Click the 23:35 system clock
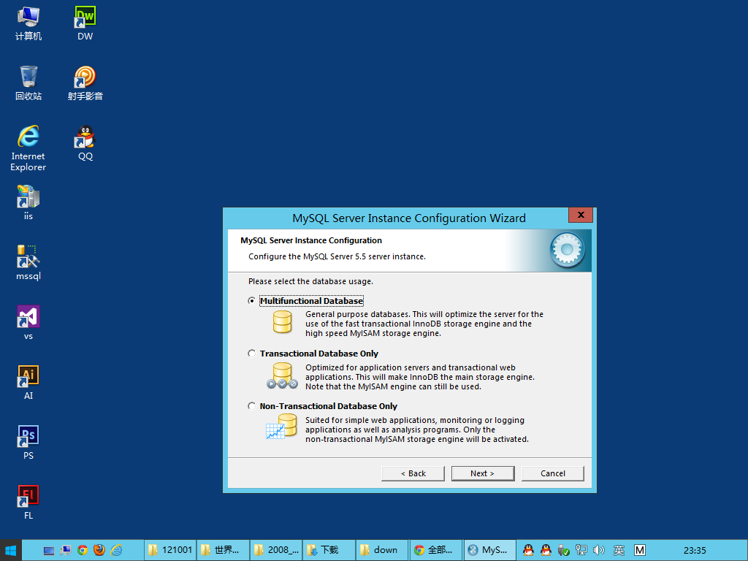This screenshot has width=748, height=561. coord(695,550)
